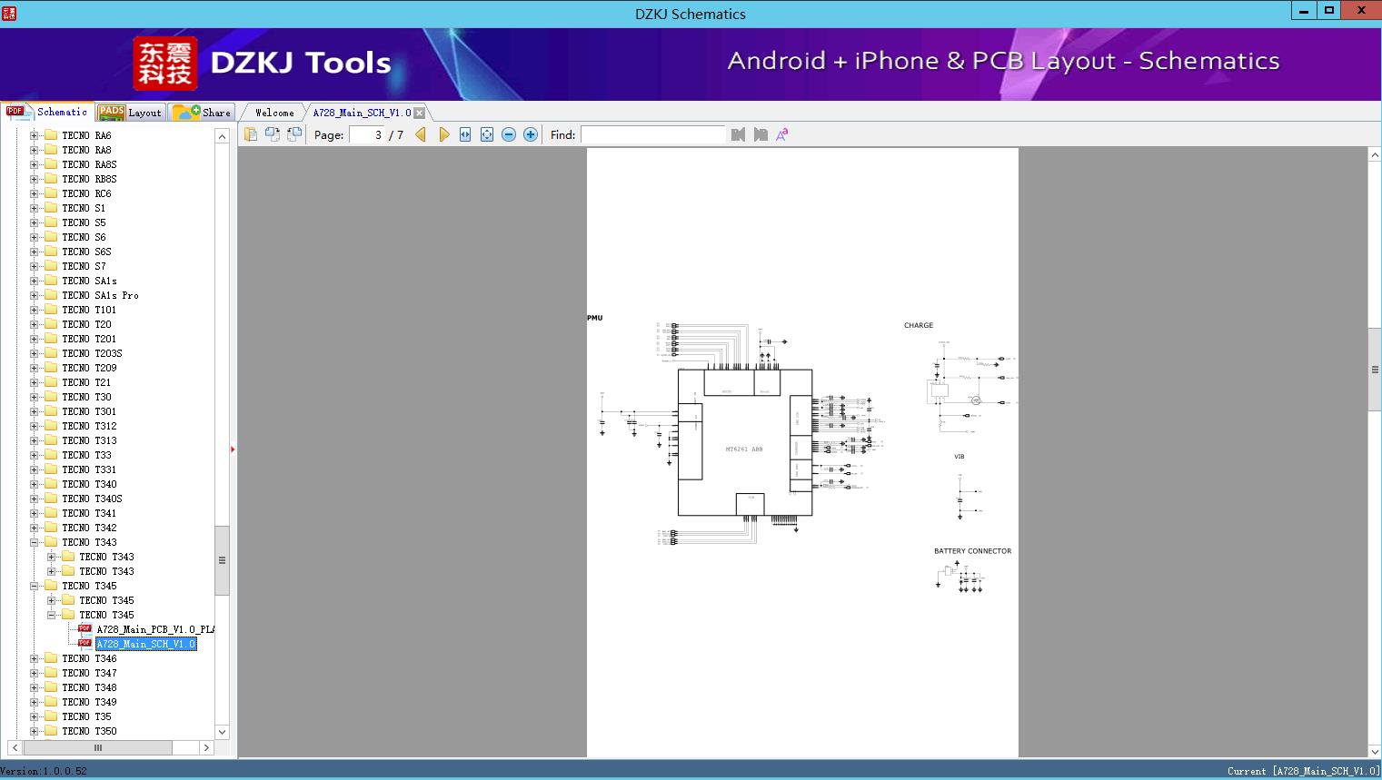The height and width of the screenshot is (780, 1382).
Task: Click the Page number input field
Action: (x=366, y=134)
